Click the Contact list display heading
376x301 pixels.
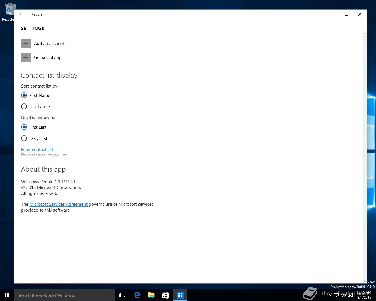pyautogui.click(x=49, y=75)
